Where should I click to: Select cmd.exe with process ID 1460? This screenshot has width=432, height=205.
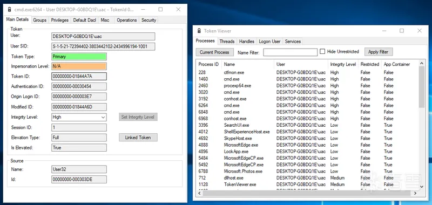307,79
